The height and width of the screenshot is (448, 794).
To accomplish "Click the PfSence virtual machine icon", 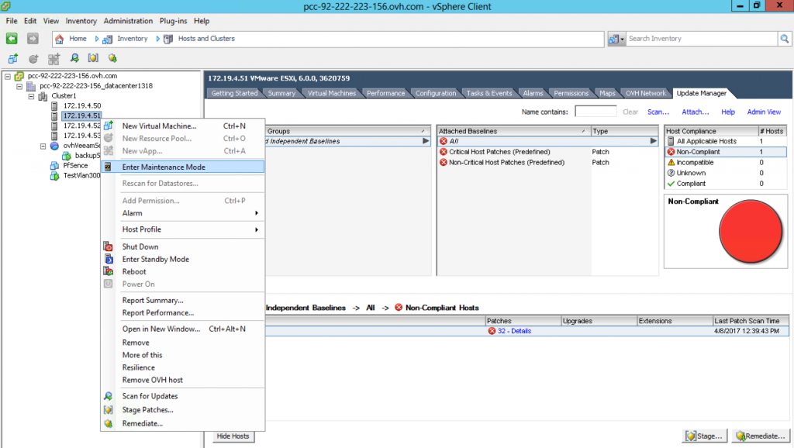I will coord(54,166).
